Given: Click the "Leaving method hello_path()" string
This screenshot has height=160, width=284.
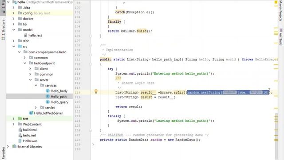Looking at the screenshot, I should tap(182, 121).
